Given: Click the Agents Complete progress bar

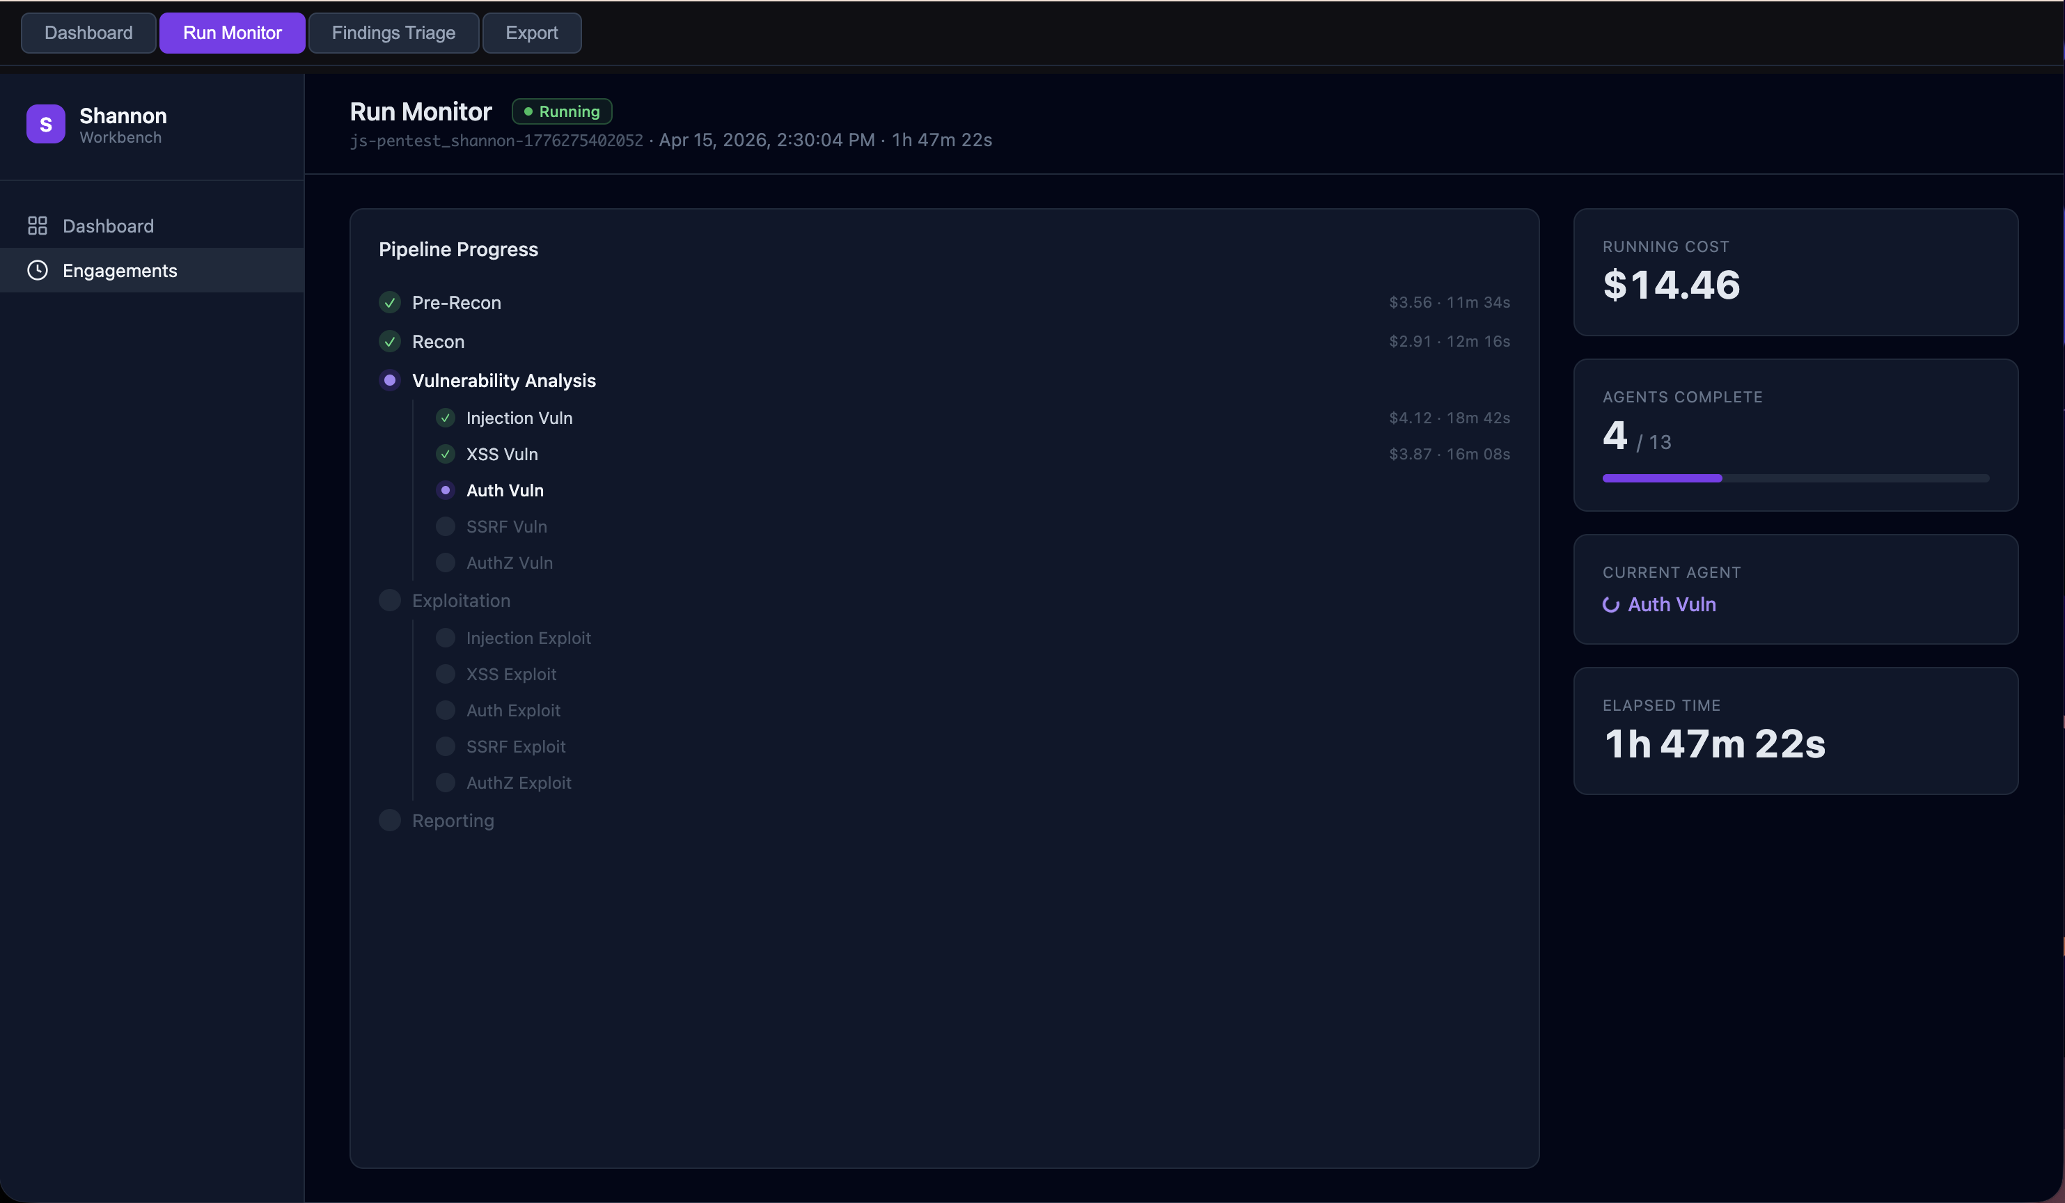Looking at the screenshot, I should pyautogui.click(x=1795, y=478).
